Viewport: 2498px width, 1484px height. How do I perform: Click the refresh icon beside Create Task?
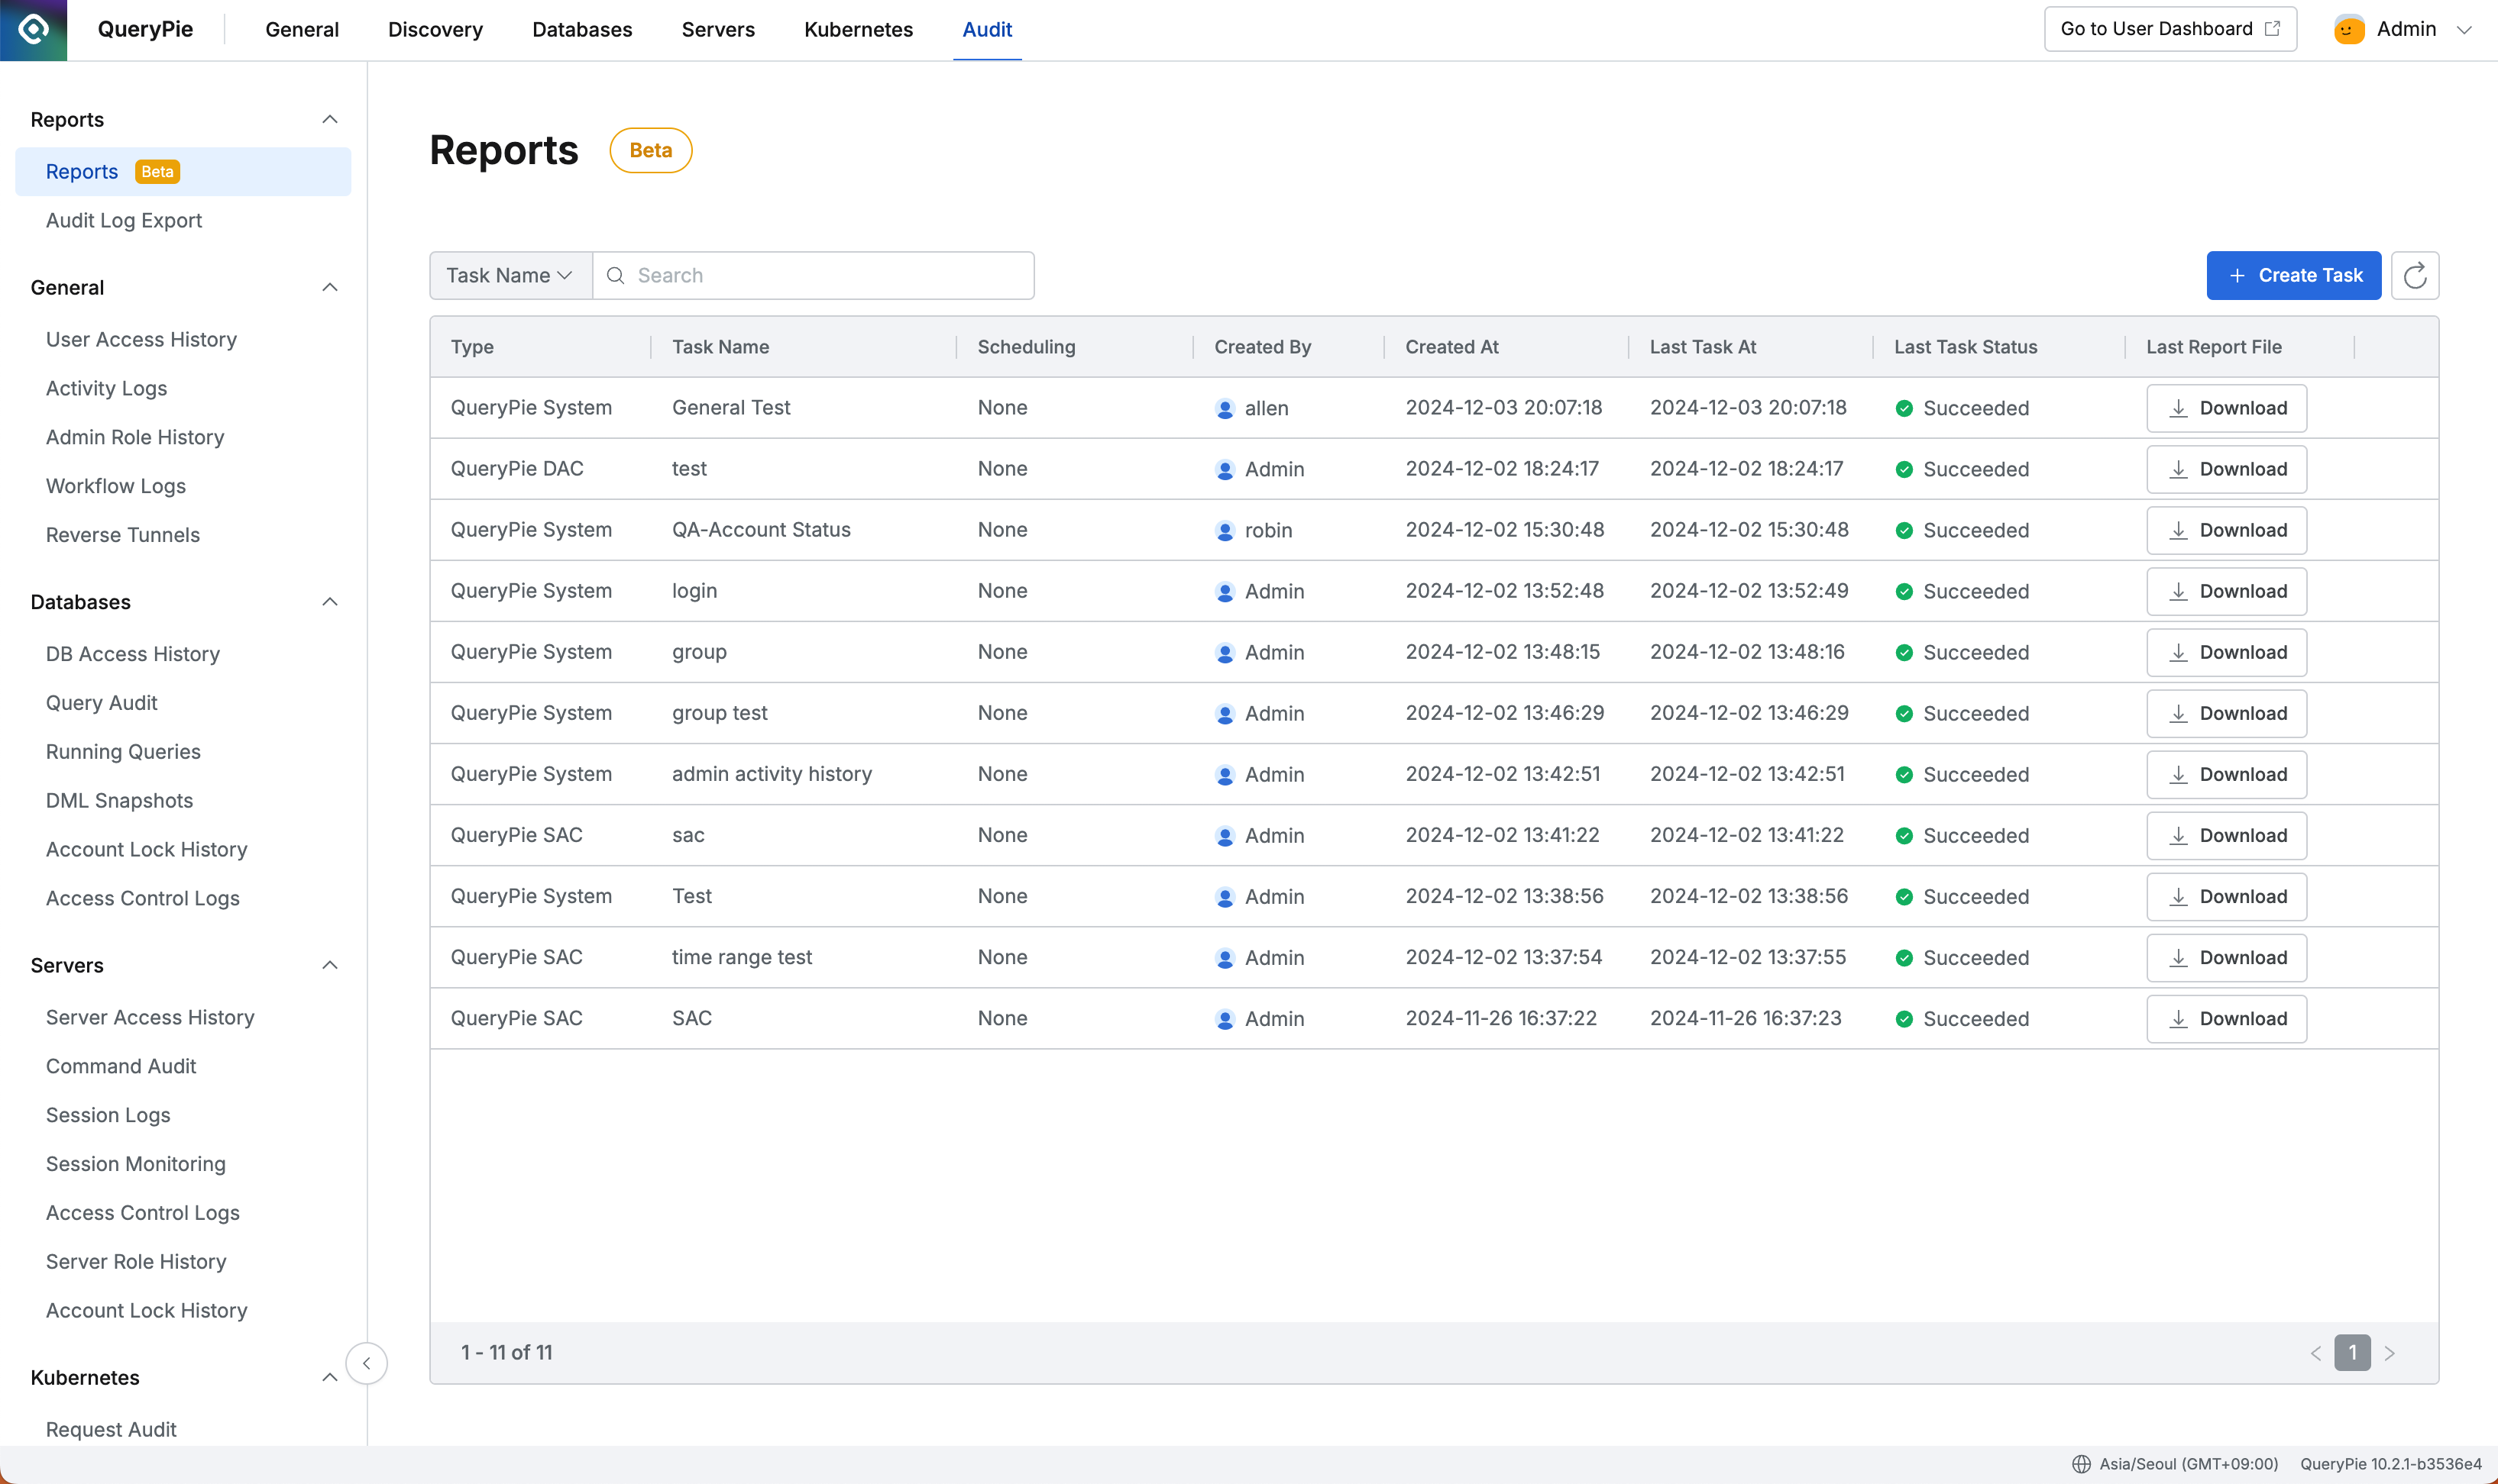click(2414, 275)
